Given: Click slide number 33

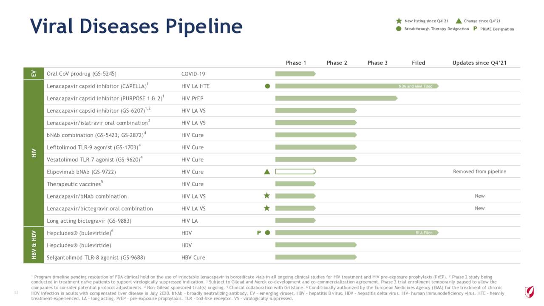Looking at the screenshot, I should (16, 292).
